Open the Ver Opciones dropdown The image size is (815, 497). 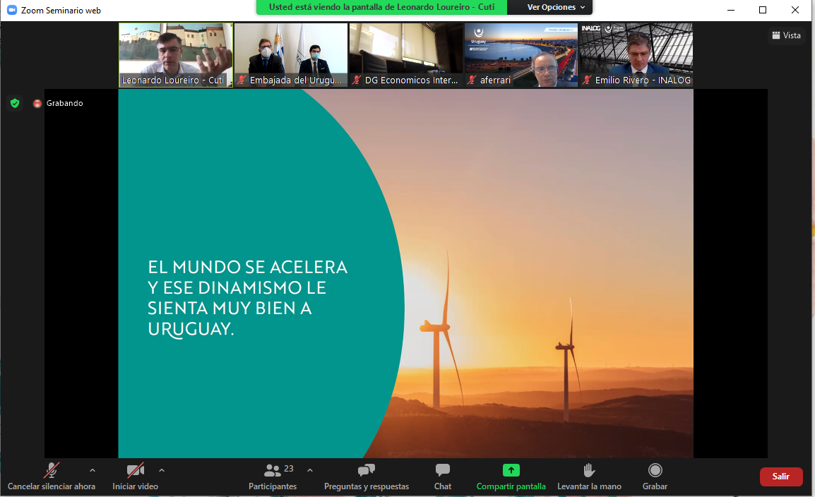tap(556, 7)
